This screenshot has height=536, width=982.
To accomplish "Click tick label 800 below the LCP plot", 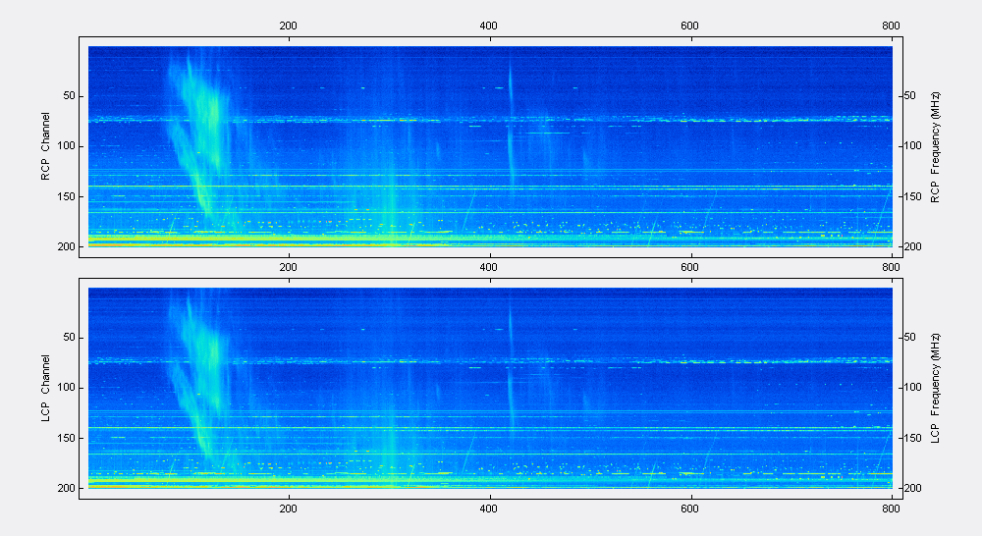I will coord(891,509).
